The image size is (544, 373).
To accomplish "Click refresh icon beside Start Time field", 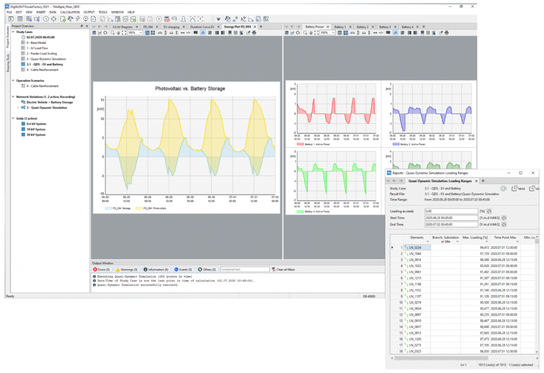I will 504,218.
